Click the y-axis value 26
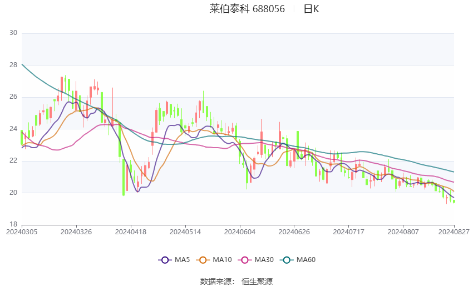473x287 pixels. pos(13,97)
